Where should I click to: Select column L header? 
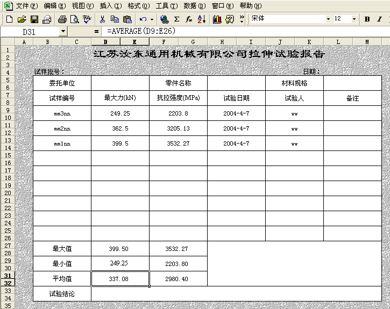[x=338, y=42]
